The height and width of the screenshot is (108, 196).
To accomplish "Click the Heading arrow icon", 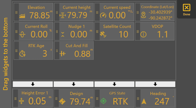I will (x=144, y=101).
